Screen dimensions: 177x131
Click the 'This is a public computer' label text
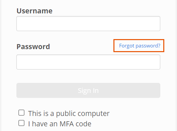[x=69, y=113]
